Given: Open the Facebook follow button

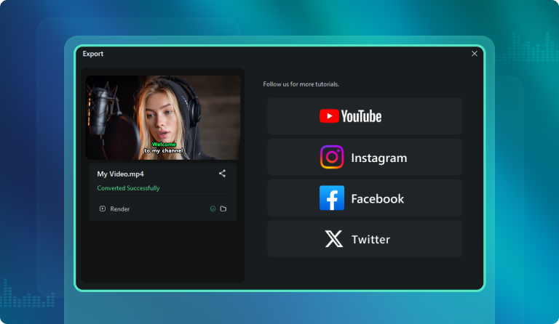Looking at the screenshot, I should 365,198.
